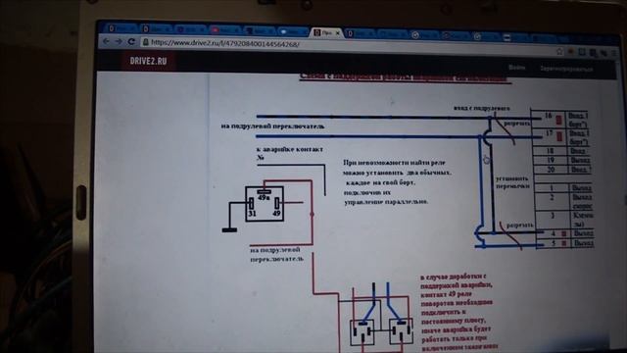The height and width of the screenshot is (353, 627).
Task: Click relay terminal label '49a'
Action: coord(264,197)
